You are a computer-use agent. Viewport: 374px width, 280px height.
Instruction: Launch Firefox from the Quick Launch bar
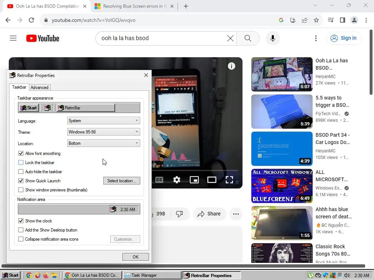click(46, 276)
